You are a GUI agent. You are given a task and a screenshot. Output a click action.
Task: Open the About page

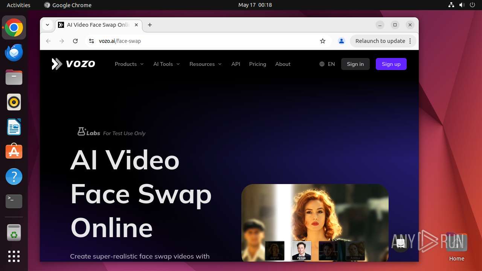point(283,64)
